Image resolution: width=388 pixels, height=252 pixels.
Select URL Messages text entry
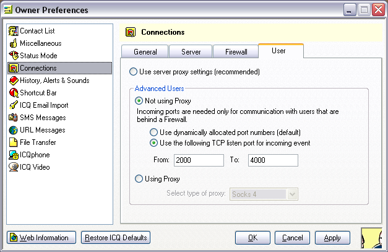point(43,130)
